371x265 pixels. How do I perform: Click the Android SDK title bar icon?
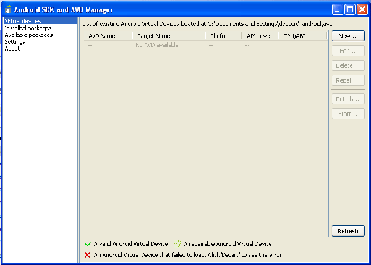pyautogui.click(x=8, y=9)
